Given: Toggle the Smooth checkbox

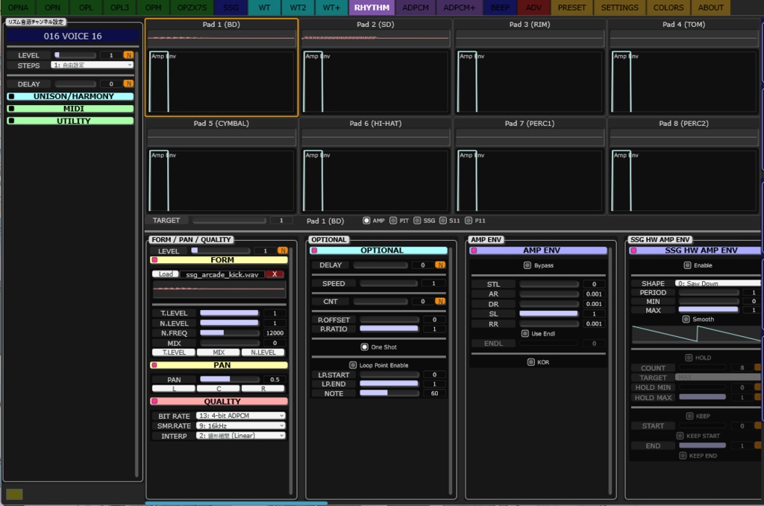Looking at the screenshot, I should tap(686, 319).
